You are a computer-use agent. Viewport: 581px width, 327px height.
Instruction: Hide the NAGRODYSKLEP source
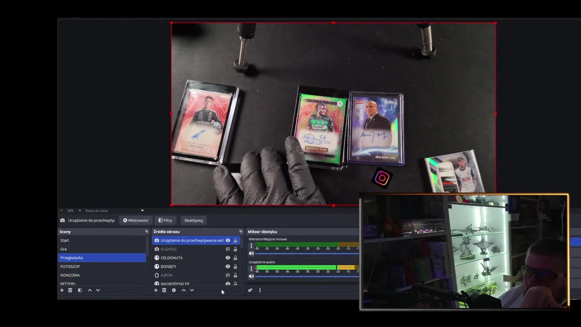[228, 283]
